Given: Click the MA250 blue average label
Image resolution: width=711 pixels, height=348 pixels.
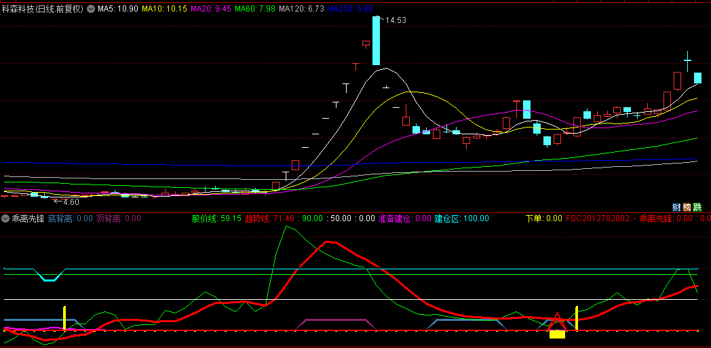Looking at the screenshot, I should [349, 9].
